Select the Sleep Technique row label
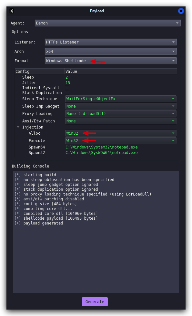This screenshot has height=316, width=192. pos(40,99)
